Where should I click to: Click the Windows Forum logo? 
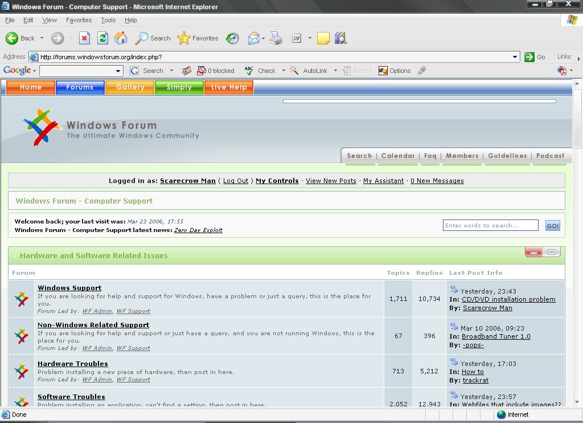[40, 126]
